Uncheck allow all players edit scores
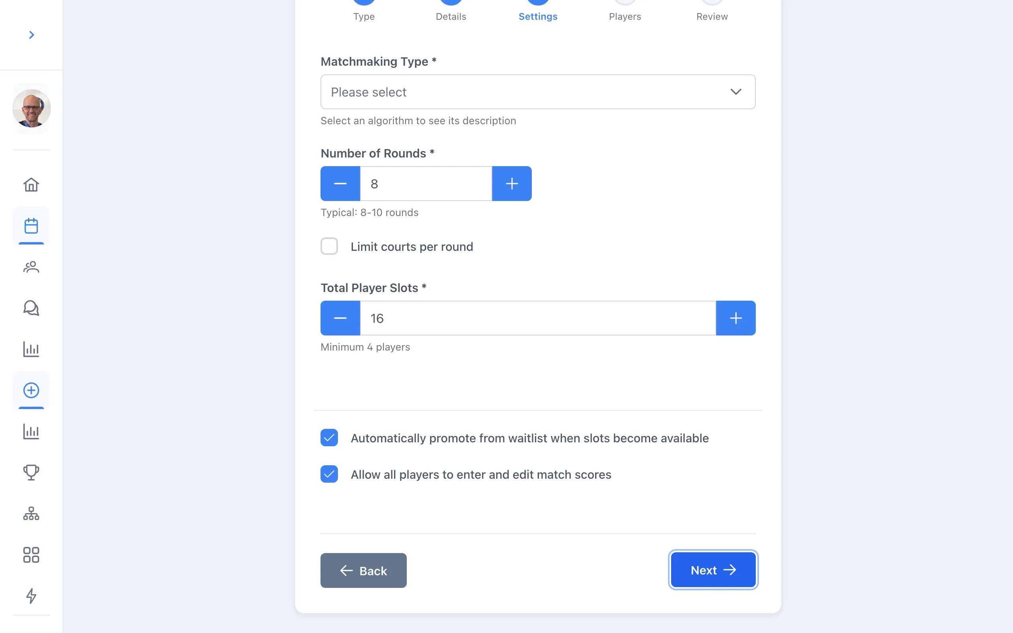This screenshot has height=633, width=1013. click(x=329, y=474)
